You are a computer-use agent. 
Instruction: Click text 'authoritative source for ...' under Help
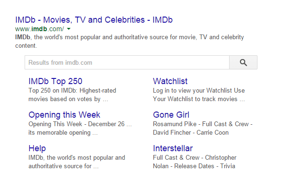tap(63, 166)
